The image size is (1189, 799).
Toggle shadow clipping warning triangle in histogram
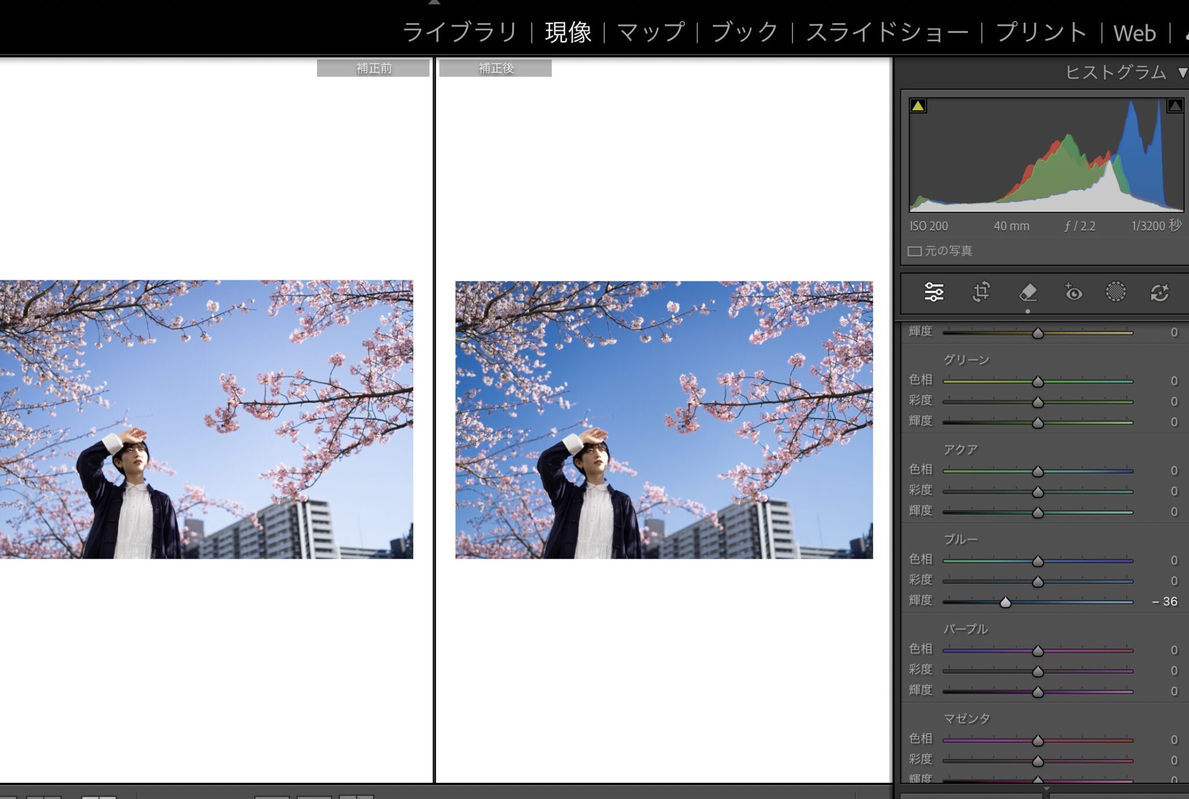(918, 106)
